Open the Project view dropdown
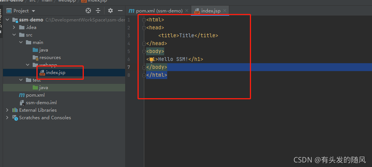 point(33,11)
